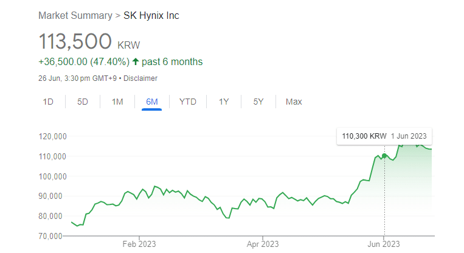Click the green up arrow icon
The width and height of the screenshot is (464, 253).
[x=136, y=61]
